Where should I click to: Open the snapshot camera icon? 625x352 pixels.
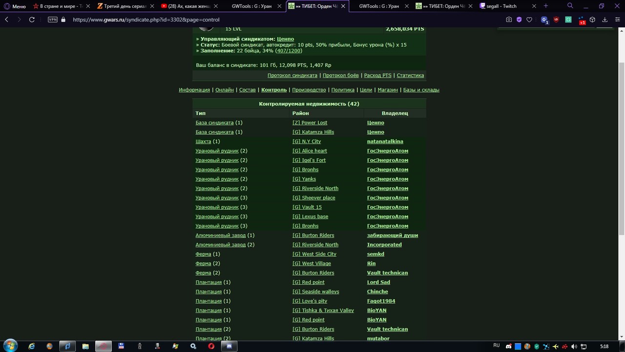pyautogui.click(x=509, y=20)
